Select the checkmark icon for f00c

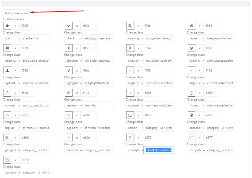69,26
